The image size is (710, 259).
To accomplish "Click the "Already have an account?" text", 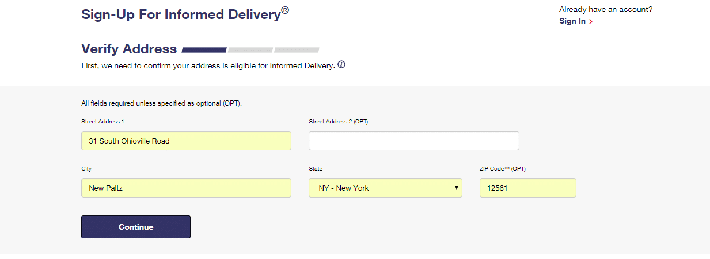I will click(x=606, y=9).
